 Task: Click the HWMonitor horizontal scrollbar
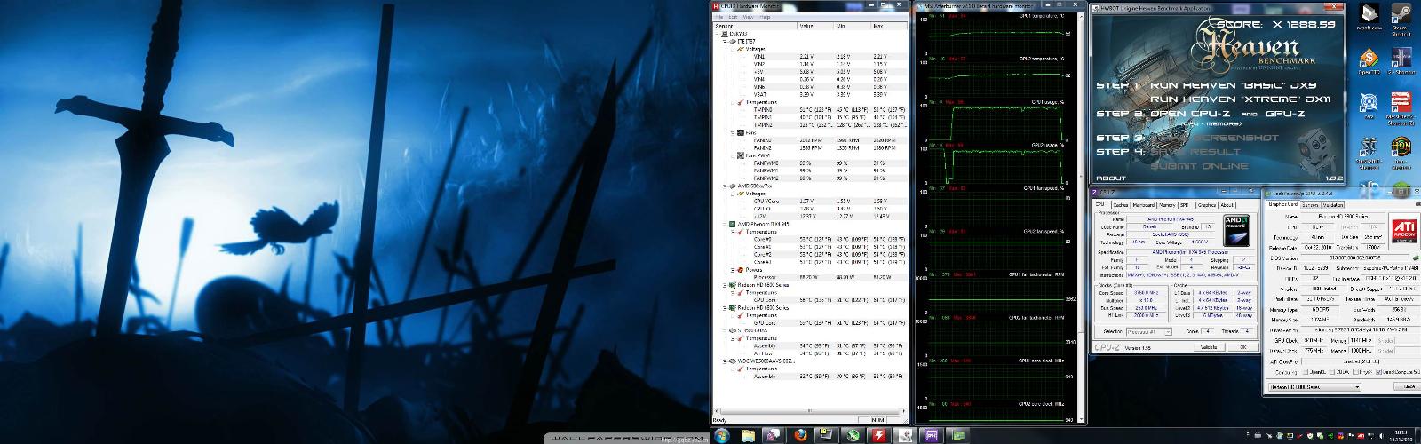[x=811, y=411]
